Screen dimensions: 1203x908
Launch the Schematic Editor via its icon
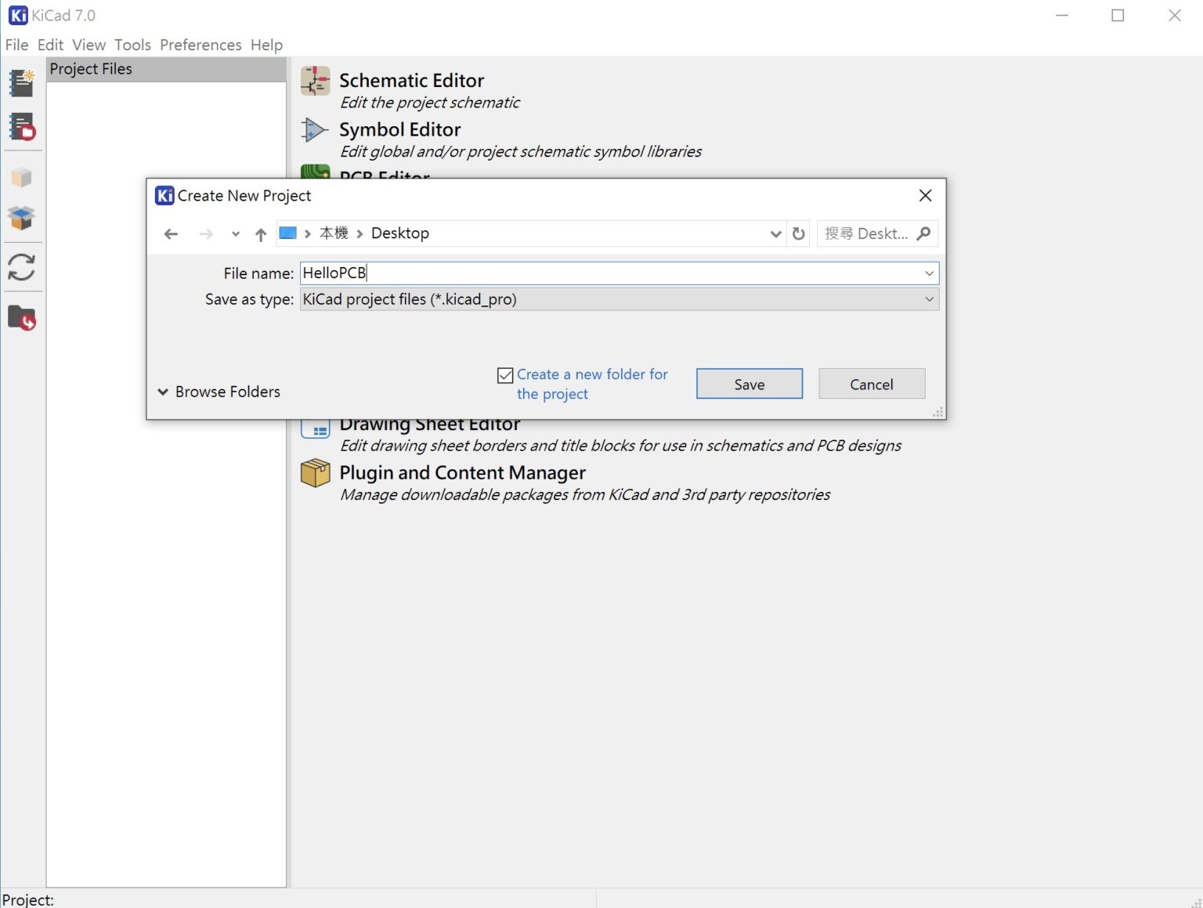point(316,81)
